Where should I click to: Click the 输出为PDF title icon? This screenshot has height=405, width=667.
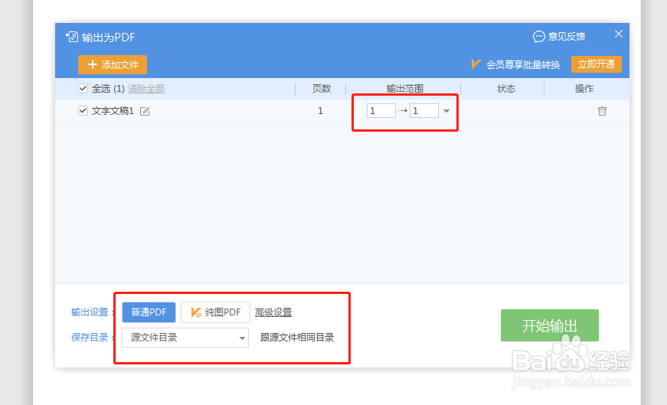(72, 37)
